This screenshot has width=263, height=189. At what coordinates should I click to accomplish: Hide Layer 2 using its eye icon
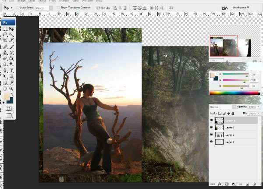212,135
